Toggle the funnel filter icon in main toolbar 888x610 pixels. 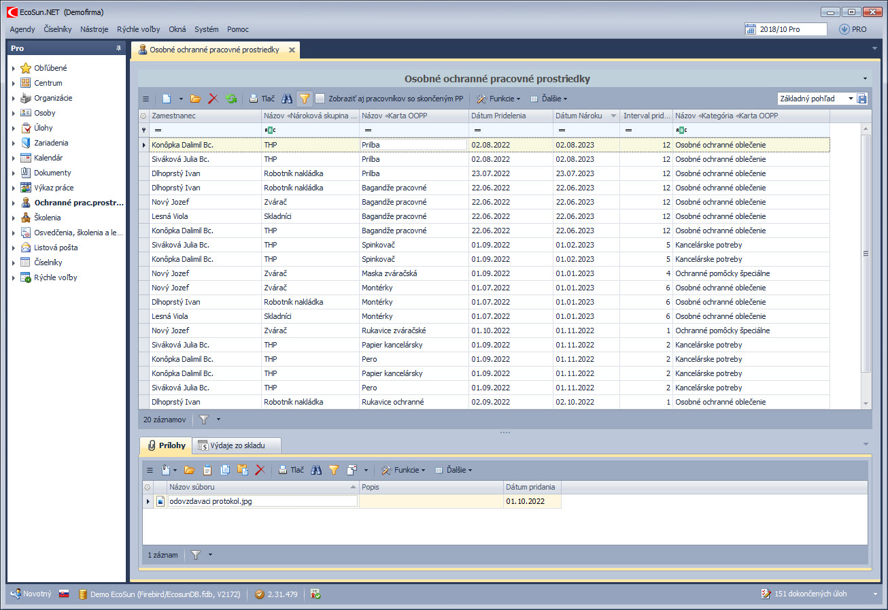[305, 99]
